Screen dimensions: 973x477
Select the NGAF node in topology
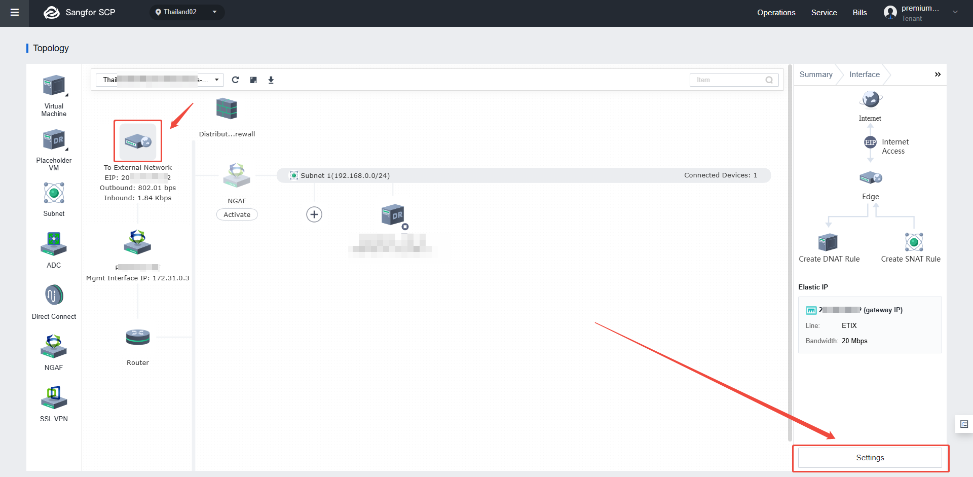[237, 175]
